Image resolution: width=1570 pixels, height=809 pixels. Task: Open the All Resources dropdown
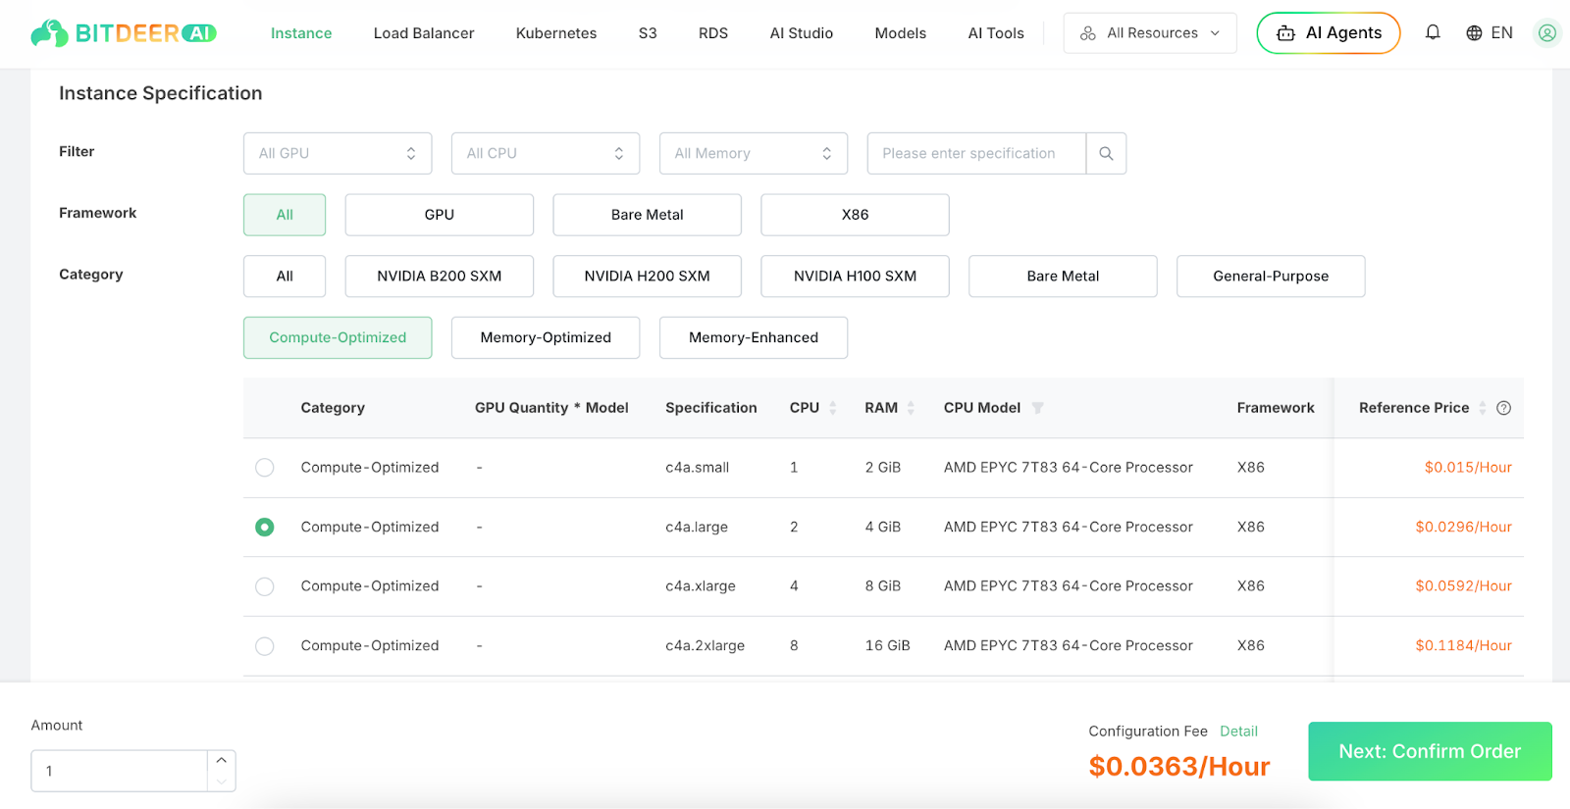click(x=1150, y=33)
